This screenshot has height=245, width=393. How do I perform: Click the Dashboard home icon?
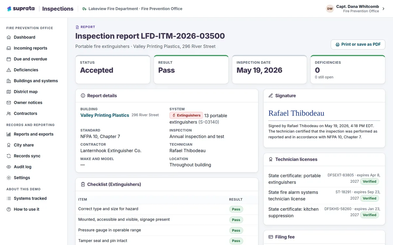(x=9, y=37)
